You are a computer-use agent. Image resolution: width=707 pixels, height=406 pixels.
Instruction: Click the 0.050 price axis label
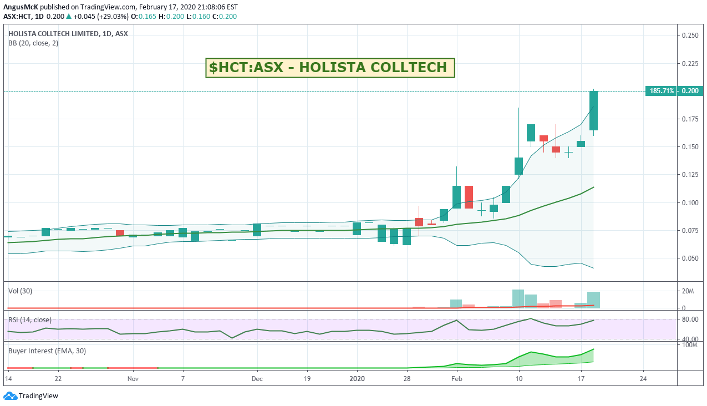[x=690, y=258]
